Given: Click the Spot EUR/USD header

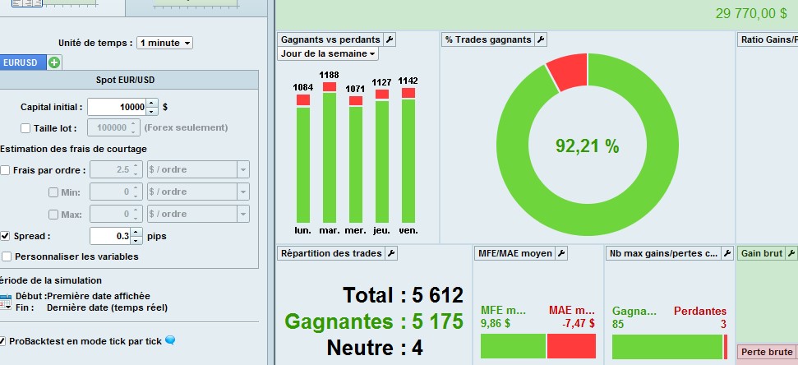Looking at the screenshot, I should 125,80.
